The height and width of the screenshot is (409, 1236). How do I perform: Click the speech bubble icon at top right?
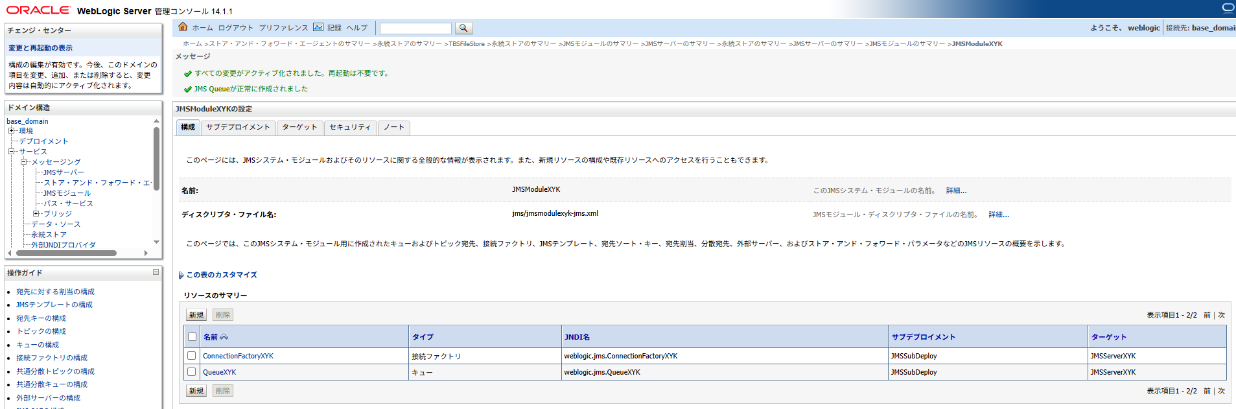point(1228,8)
